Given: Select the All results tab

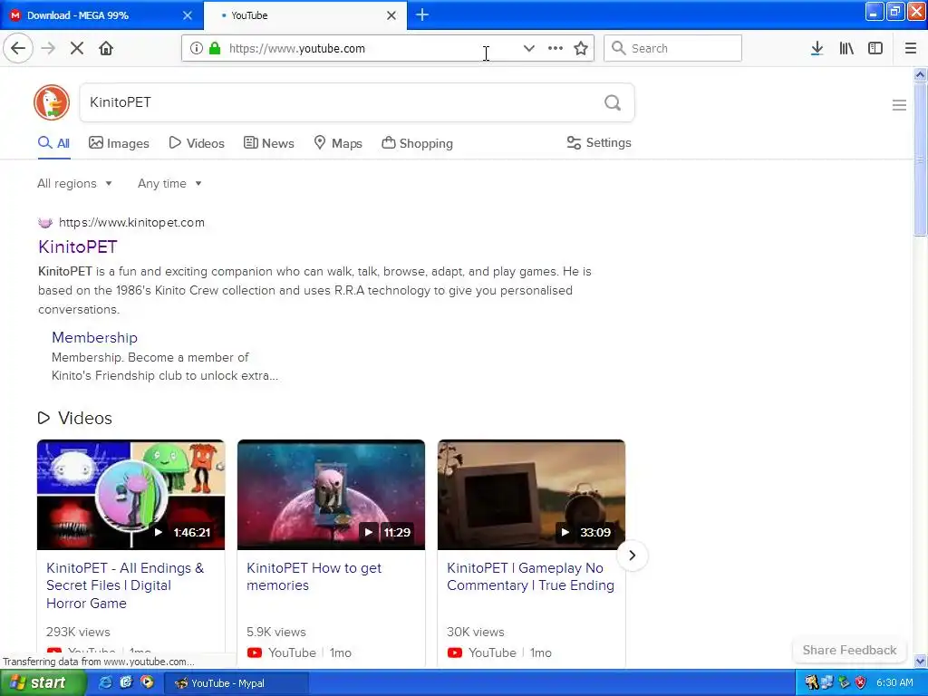Looking at the screenshot, I should (53, 143).
